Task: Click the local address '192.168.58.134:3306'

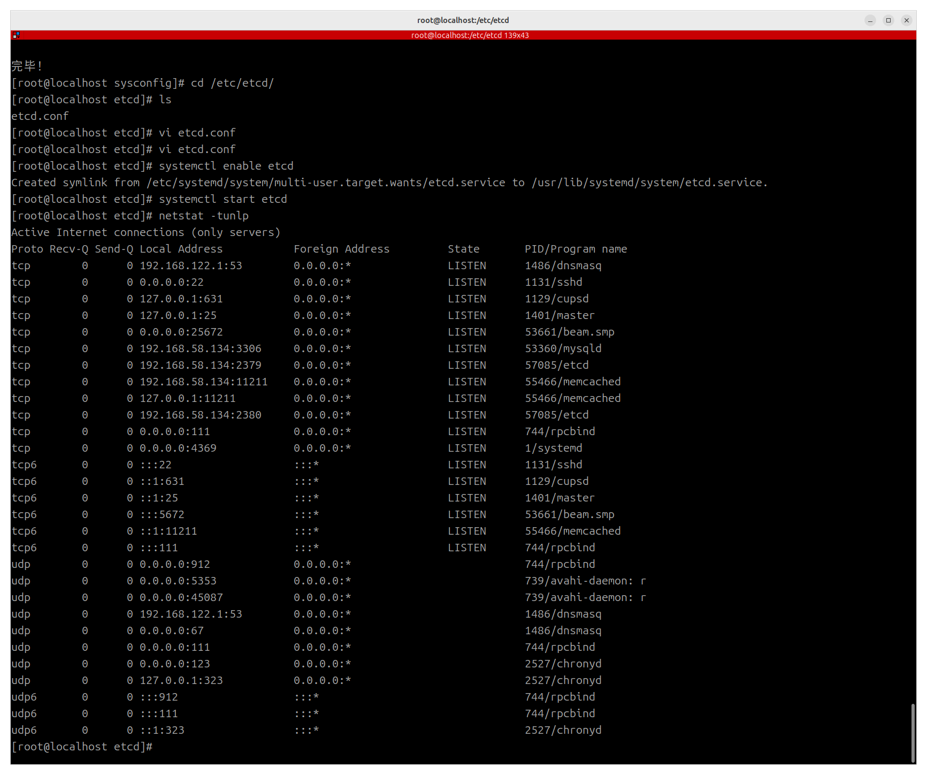Action: click(201, 348)
